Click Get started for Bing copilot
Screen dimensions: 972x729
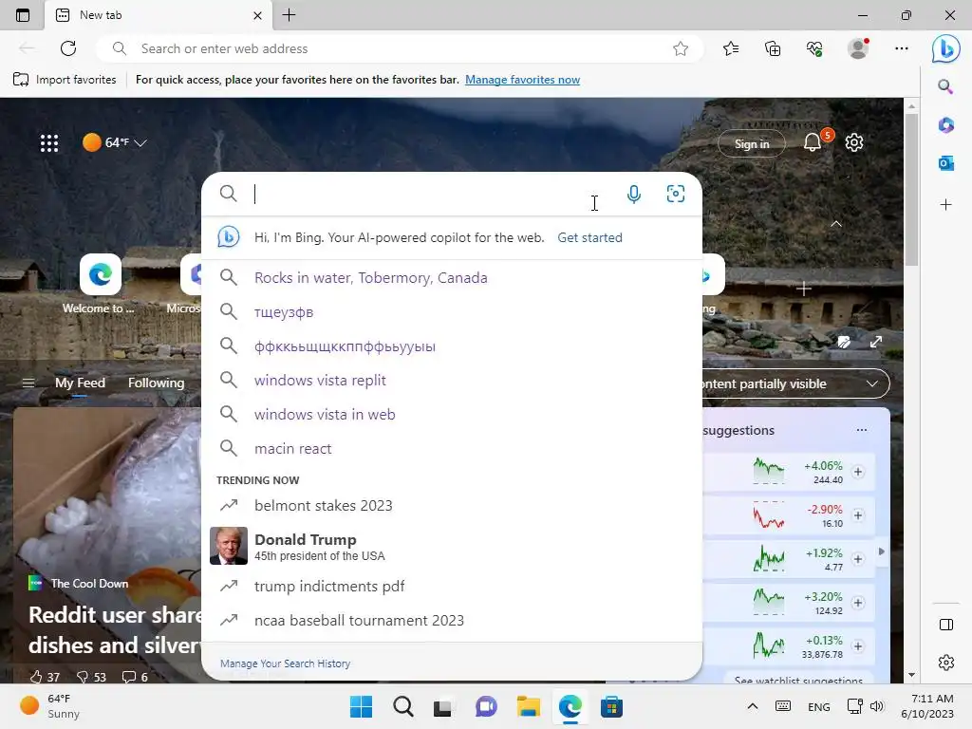pos(589,237)
